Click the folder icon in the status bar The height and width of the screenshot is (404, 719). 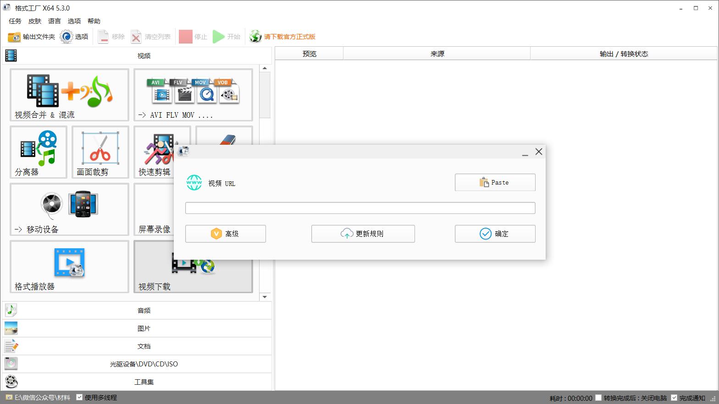9,398
